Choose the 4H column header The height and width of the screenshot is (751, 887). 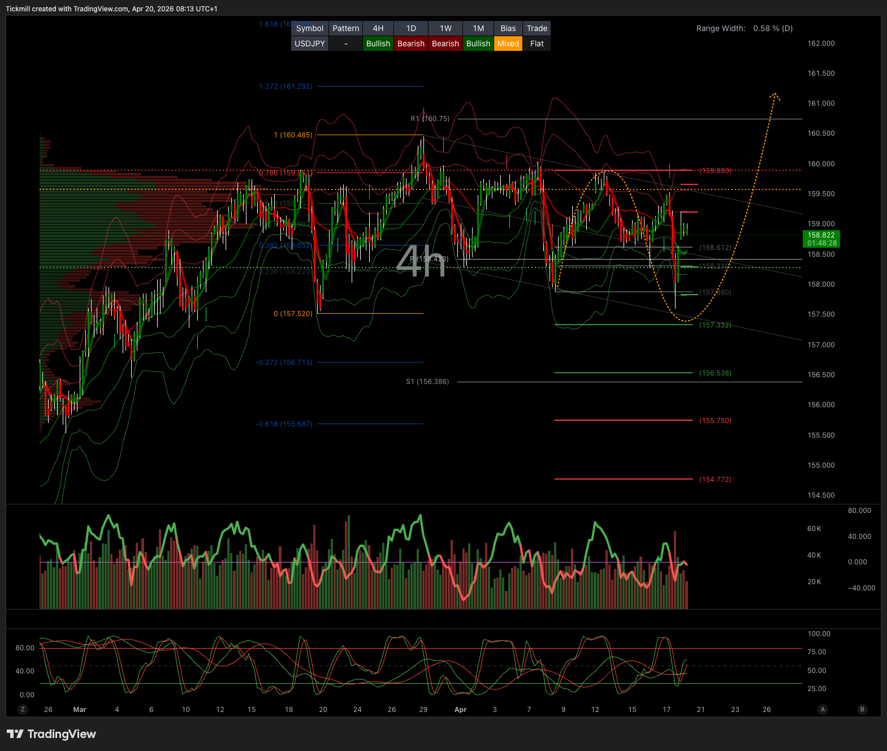coord(378,28)
